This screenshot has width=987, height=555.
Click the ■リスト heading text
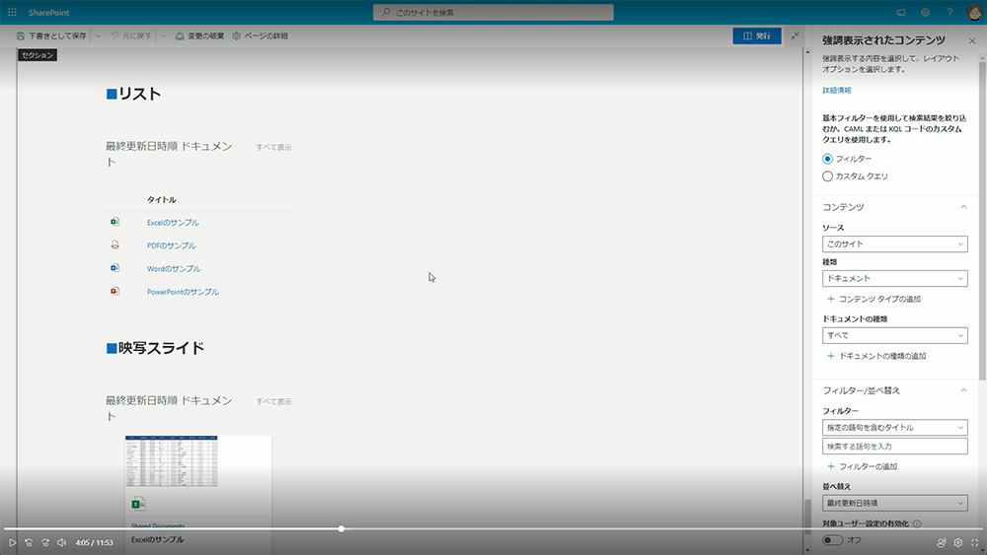[x=133, y=94]
